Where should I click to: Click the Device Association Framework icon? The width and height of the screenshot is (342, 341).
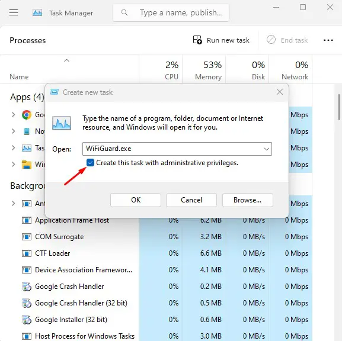click(27, 270)
